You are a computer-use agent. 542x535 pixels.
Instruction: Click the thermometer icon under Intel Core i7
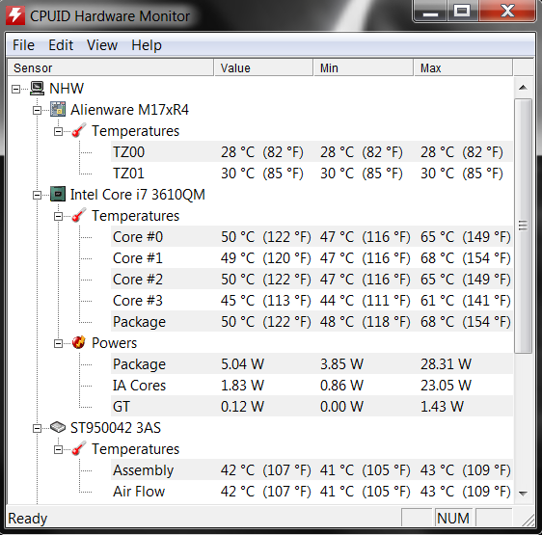(x=79, y=215)
